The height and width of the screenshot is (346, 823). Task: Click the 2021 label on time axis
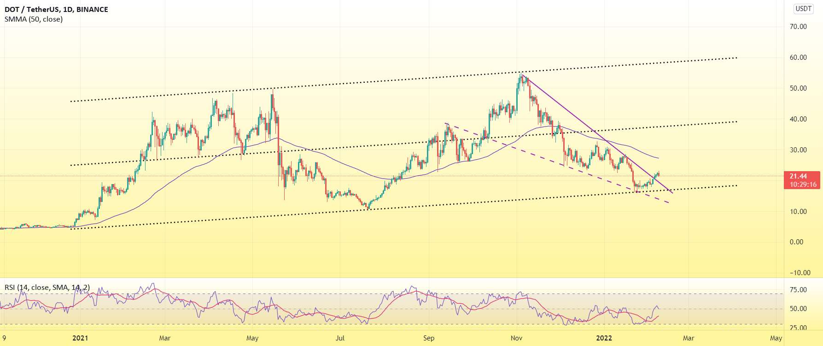coord(80,338)
